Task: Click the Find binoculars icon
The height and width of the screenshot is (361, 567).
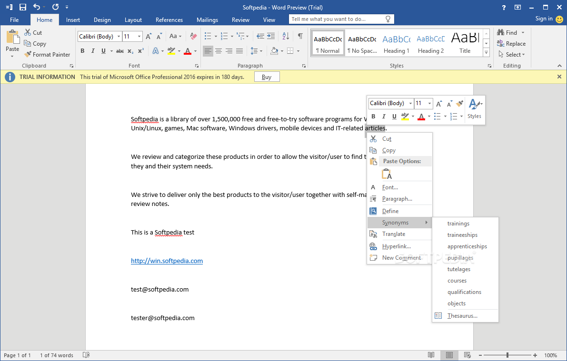Action: point(500,32)
